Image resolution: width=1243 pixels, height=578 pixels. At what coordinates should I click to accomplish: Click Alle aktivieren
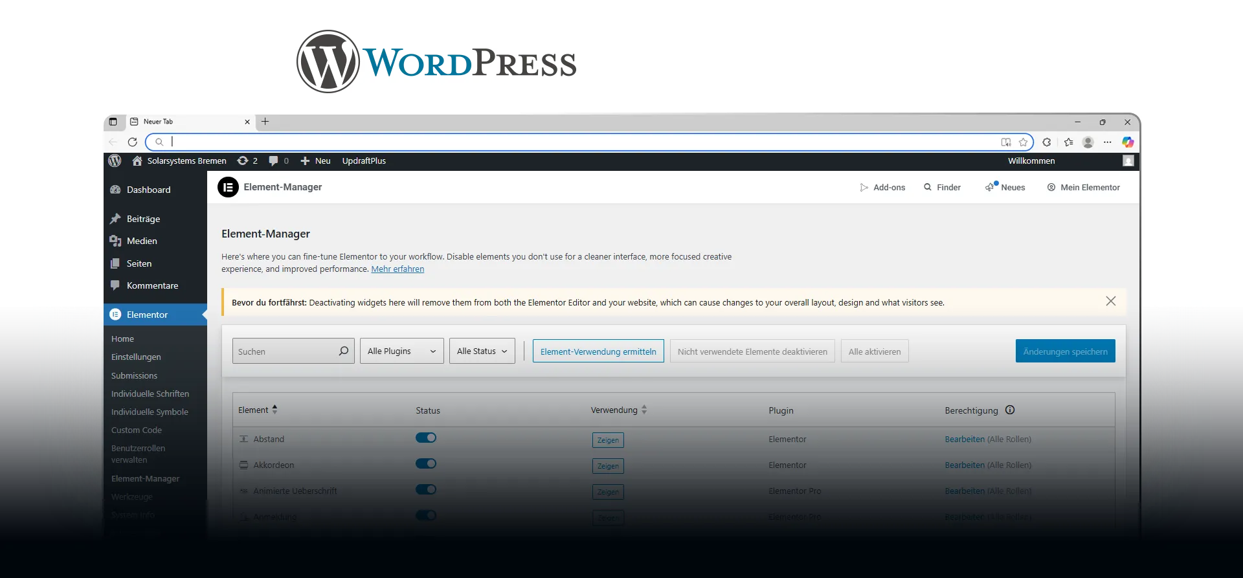(875, 351)
